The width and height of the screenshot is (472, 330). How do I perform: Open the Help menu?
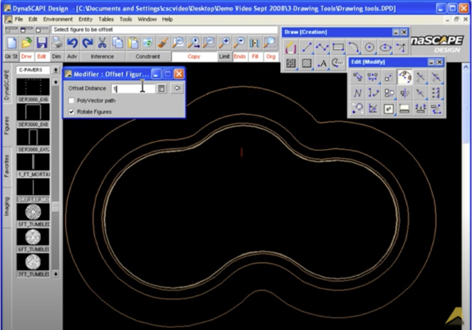tap(167, 19)
